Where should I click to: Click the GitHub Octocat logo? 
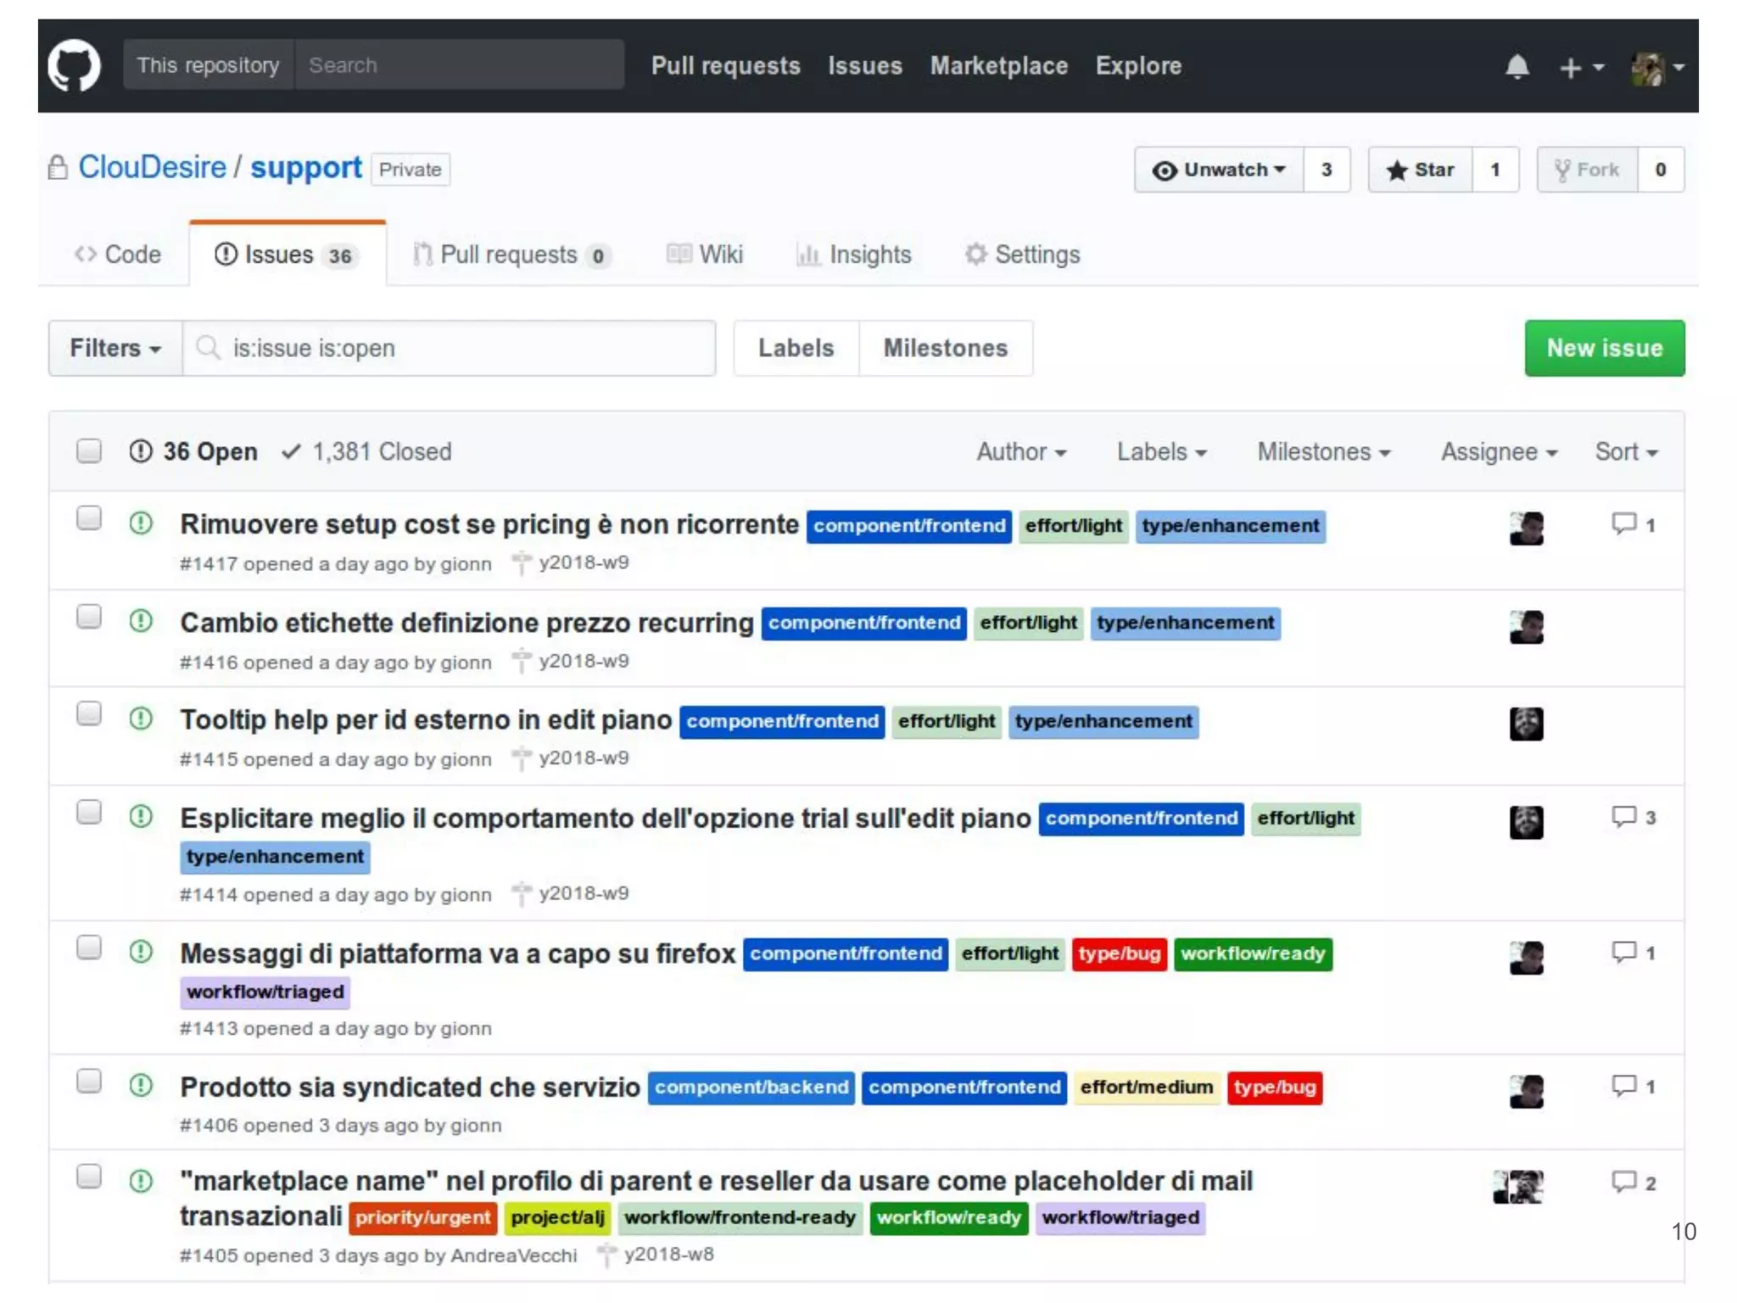[x=74, y=65]
